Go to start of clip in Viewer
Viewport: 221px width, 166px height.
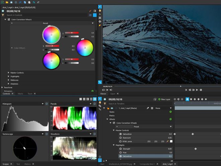click(186, 90)
